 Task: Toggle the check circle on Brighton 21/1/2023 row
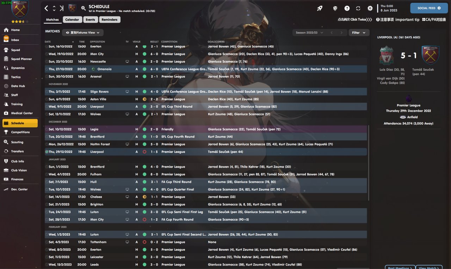(47, 204)
